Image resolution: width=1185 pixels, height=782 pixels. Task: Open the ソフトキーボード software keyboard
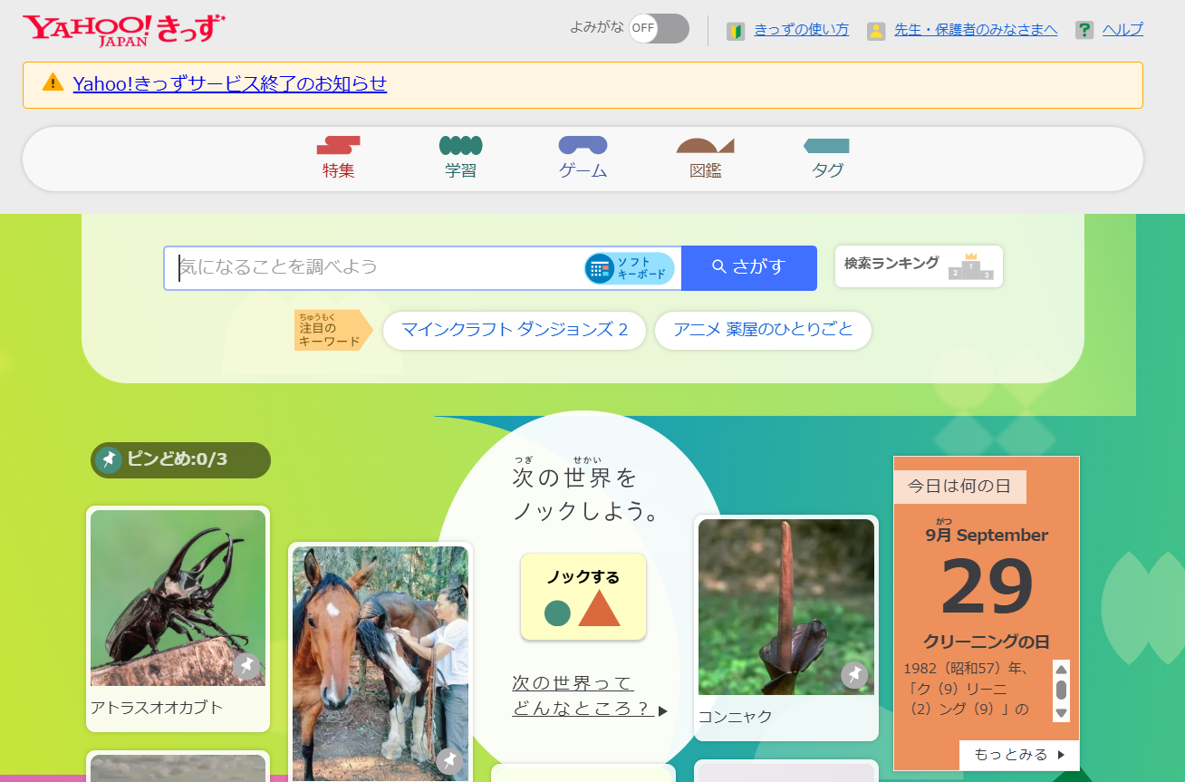coord(630,268)
